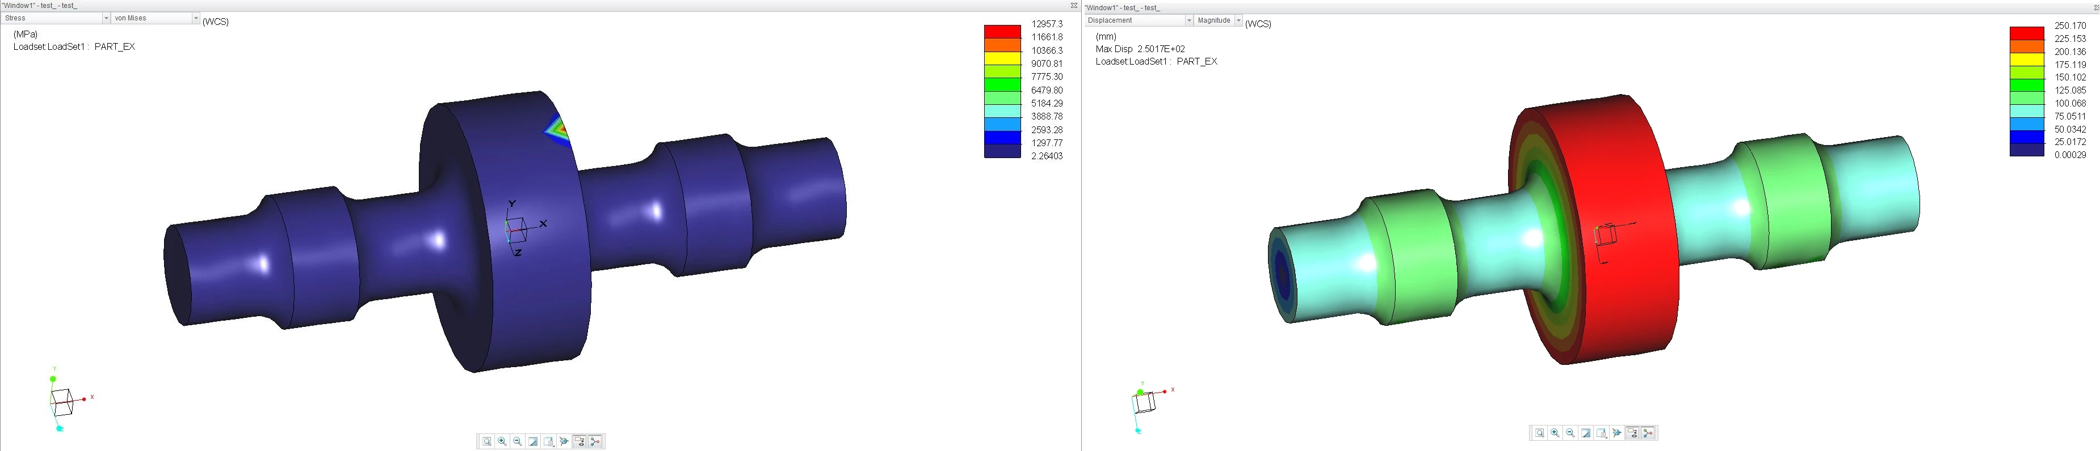Viewport: 2100px width, 451px height.
Task: Click the (WCS) label in the right window
Action: [x=1258, y=24]
